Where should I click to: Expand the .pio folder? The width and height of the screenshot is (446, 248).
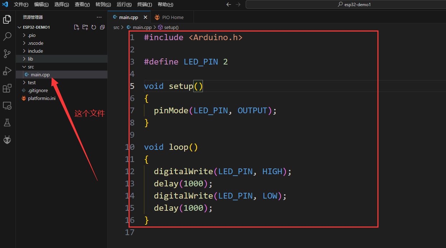[x=61, y=35]
